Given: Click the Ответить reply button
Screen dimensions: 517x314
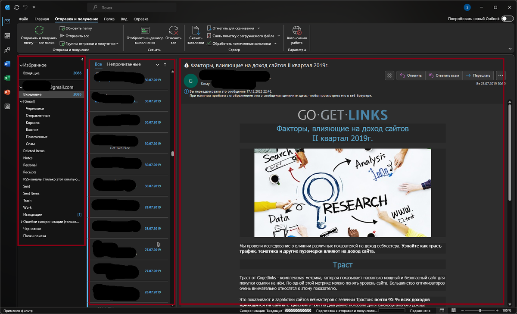Looking at the screenshot, I should 411,75.
